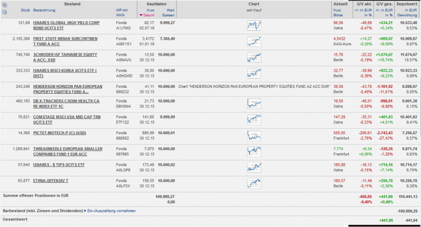Screen dimensions: 421x227
Task: Click the collapse-all icon beside Stück header
Action: tap(4, 10)
